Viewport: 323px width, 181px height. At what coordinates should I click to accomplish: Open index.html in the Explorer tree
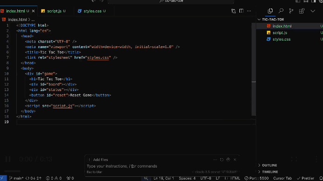[x=282, y=26]
